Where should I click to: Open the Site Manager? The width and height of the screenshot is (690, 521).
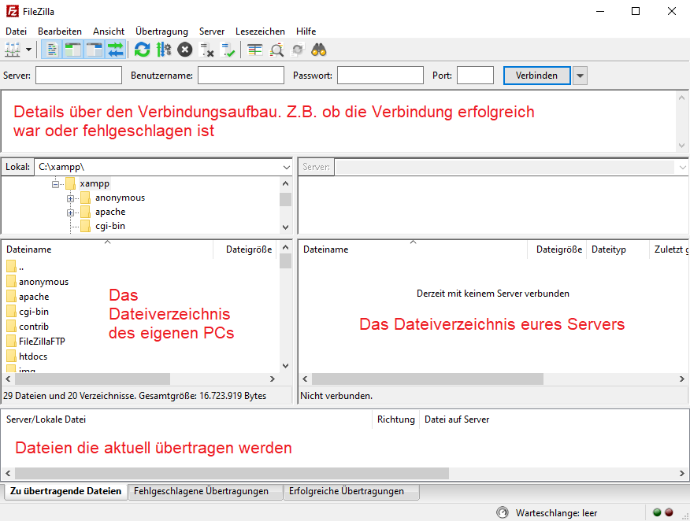point(13,49)
